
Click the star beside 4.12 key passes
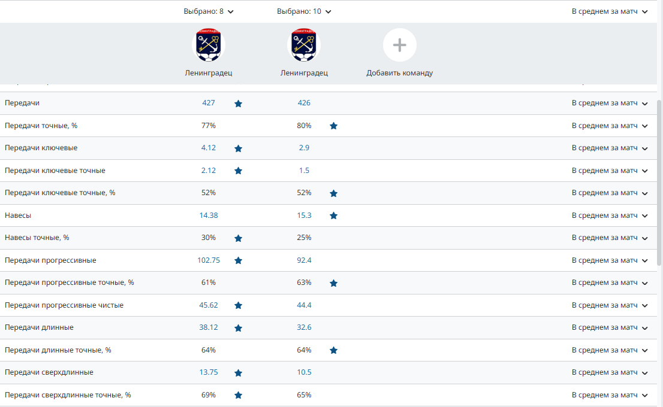click(238, 148)
